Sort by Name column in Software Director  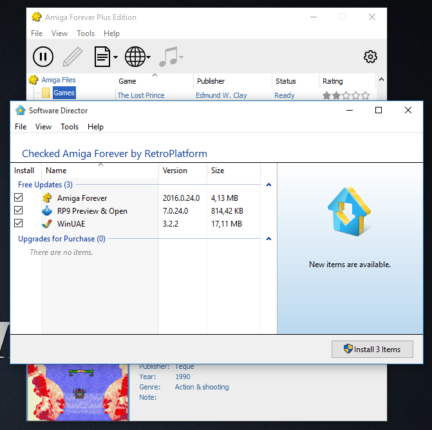(100, 171)
